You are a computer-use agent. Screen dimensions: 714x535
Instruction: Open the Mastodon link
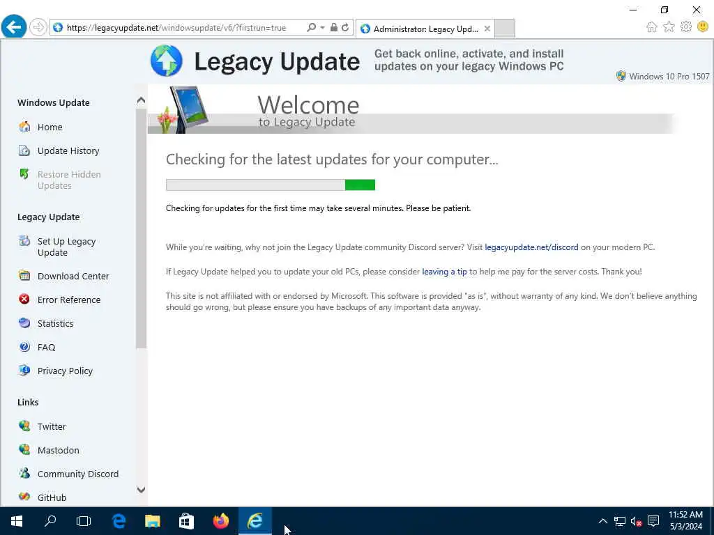click(x=59, y=450)
